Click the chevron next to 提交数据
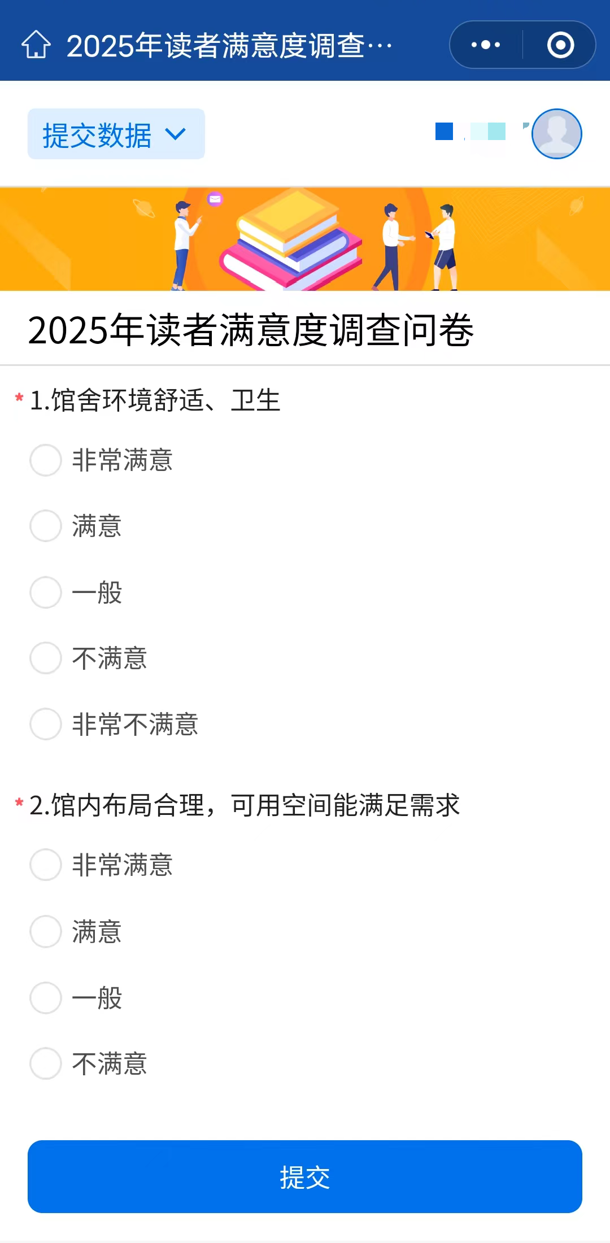The height and width of the screenshot is (1243, 610). click(x=175, y=134)
